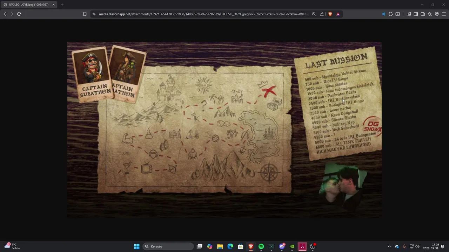Open the notifications bell icon
The height and width of the screenshot is (252, 449).
tap(443, 246)
